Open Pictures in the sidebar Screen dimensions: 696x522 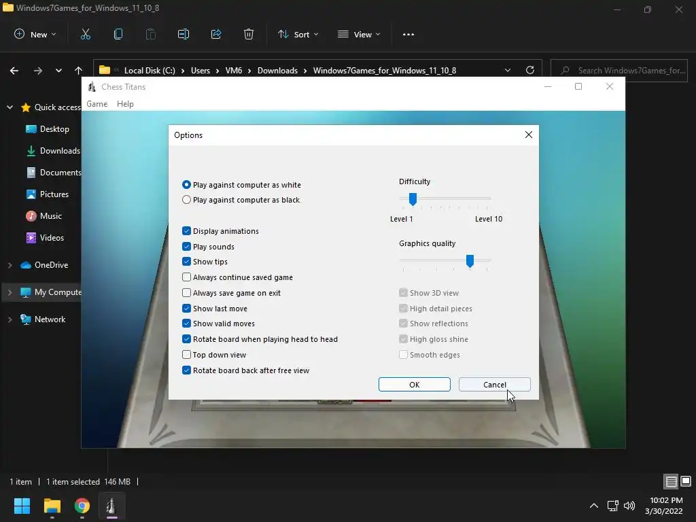tap(54, 194)
